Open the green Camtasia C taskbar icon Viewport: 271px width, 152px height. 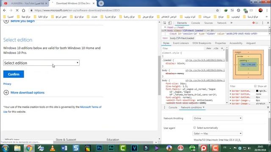[123, 148]
